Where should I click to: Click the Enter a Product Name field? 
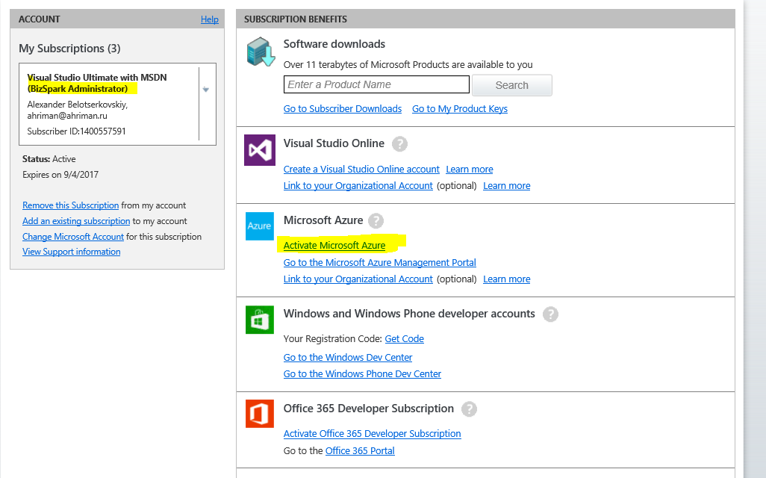(x=376, y=84)
